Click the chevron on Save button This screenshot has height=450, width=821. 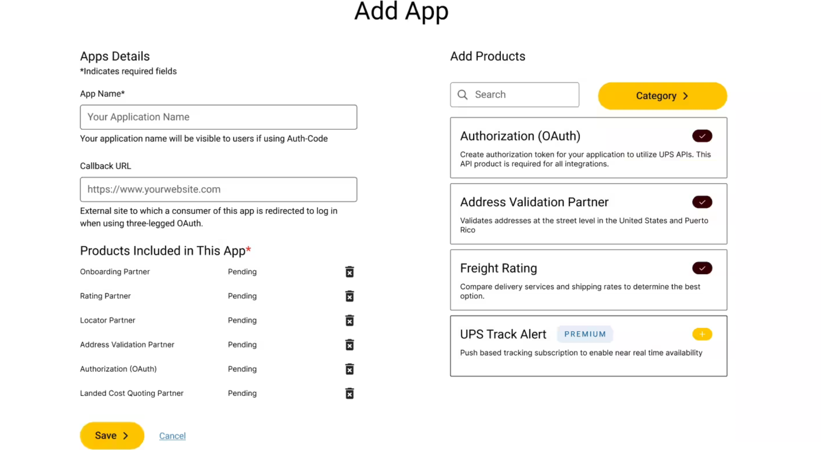point(125,436)
